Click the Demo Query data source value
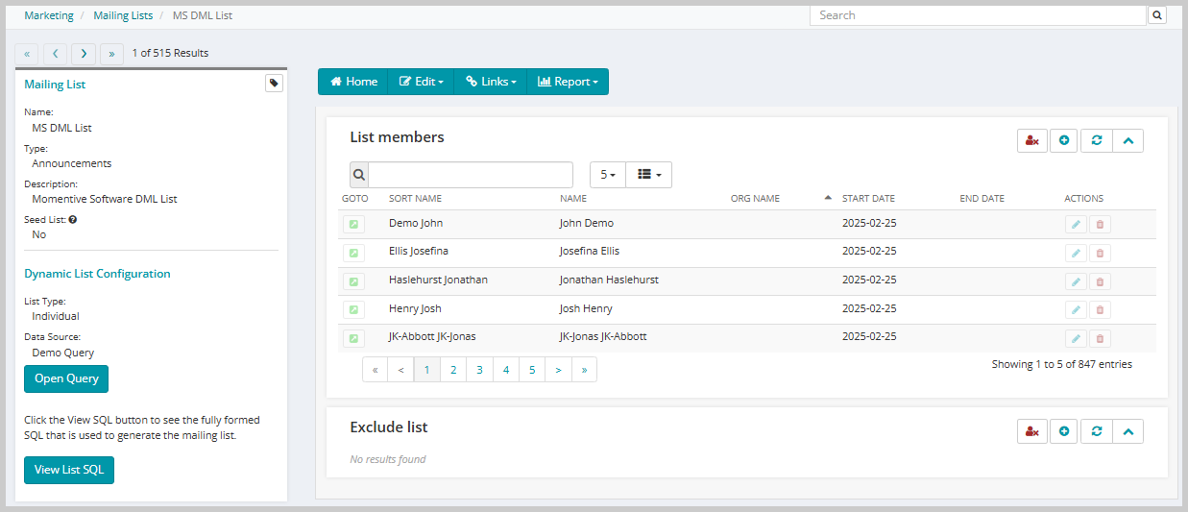 (x=63, y=353)
